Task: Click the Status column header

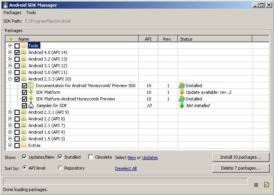Action: tap(215, 39)
